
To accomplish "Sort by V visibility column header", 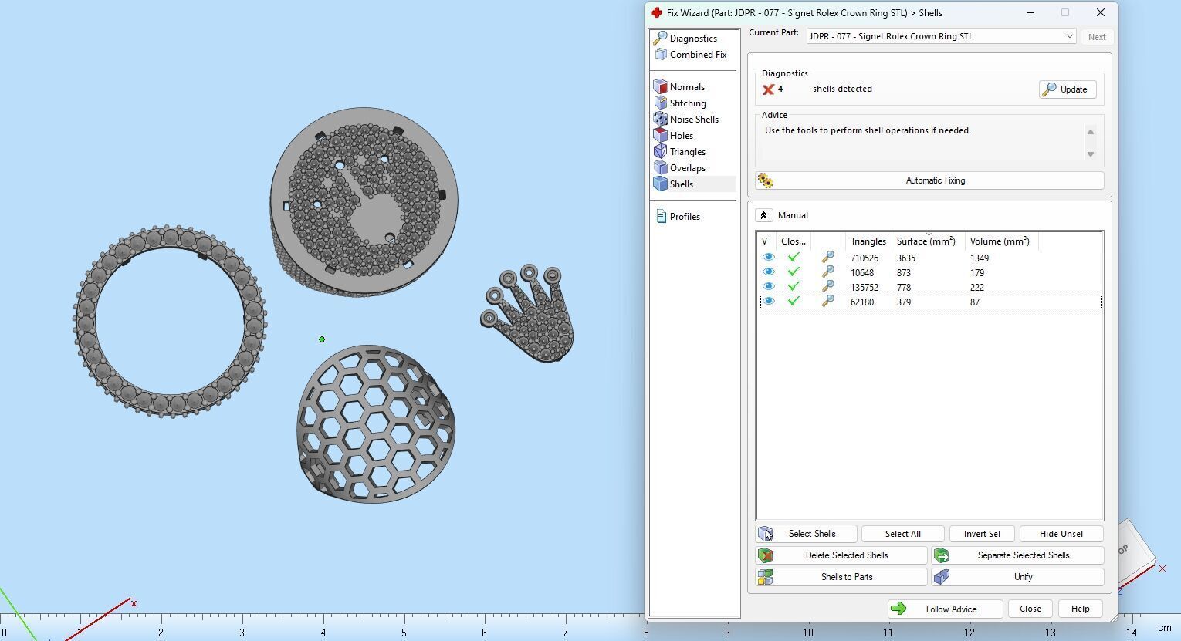I will (766, 241).
